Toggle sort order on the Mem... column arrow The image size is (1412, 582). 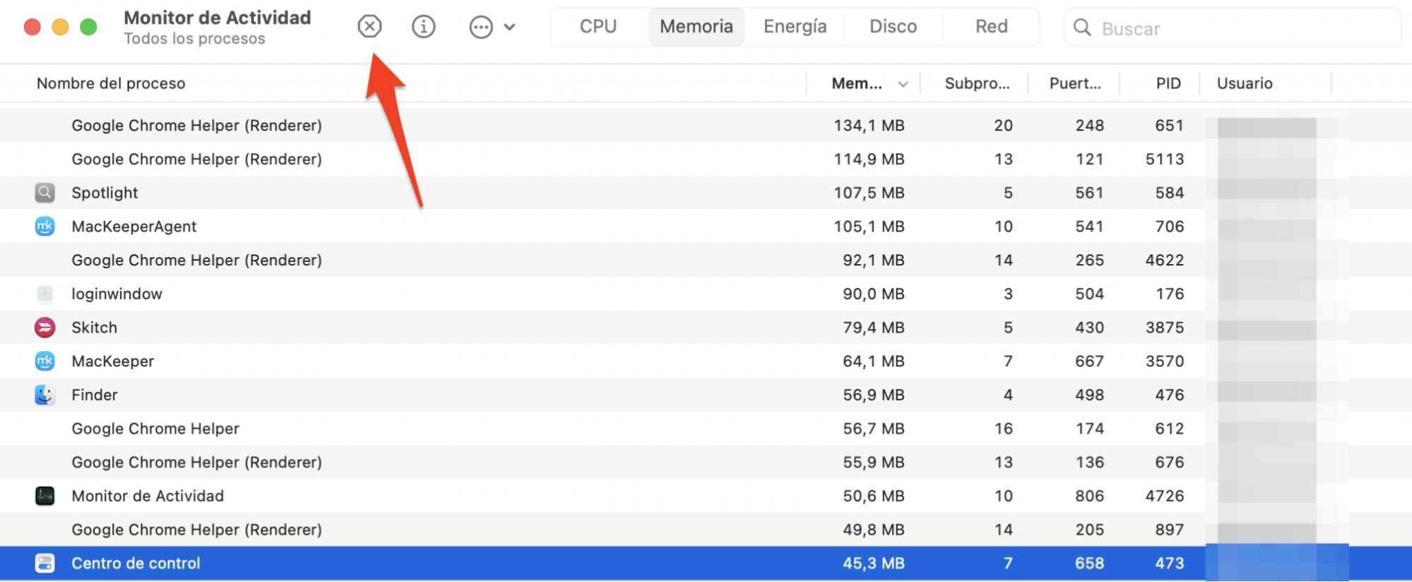[x=903, y=84]
